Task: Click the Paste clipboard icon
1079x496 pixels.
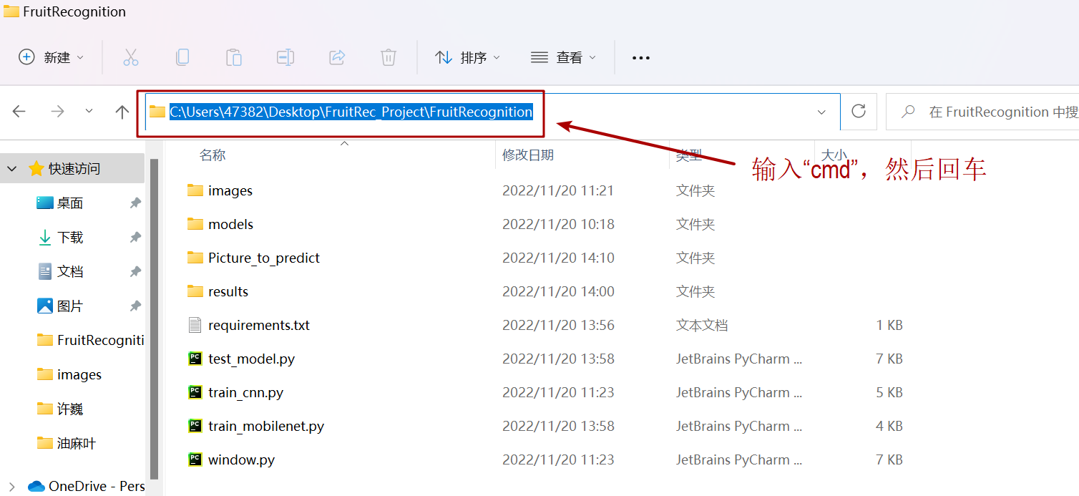Action: point(234,57)
